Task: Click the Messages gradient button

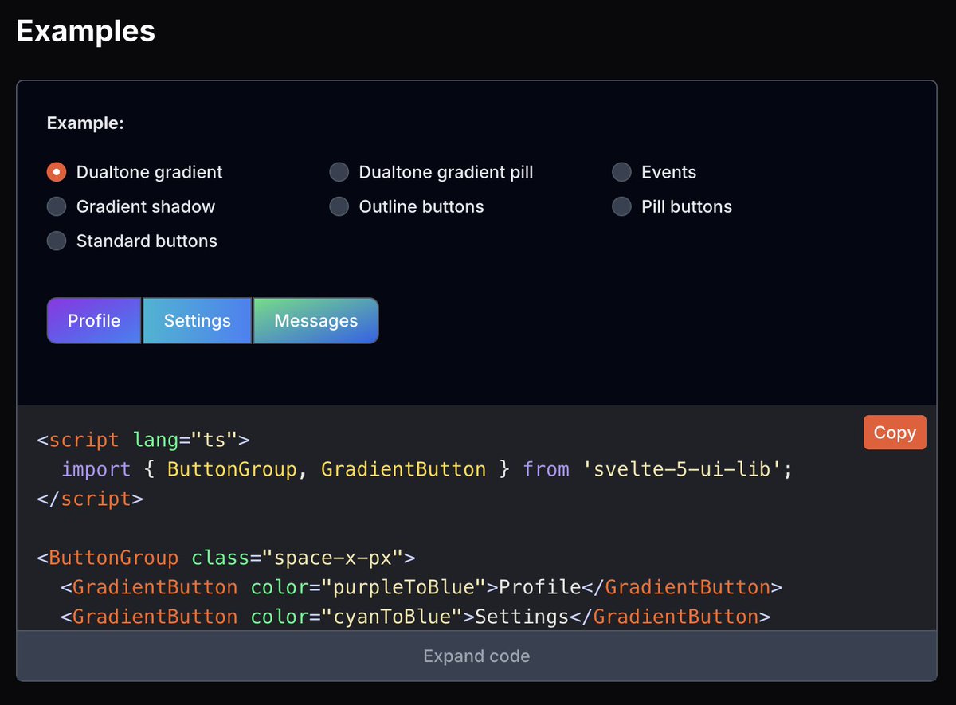Action: [x=315, y=320]
